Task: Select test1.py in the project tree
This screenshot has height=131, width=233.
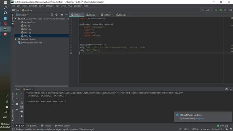Action: click(x=26, y=29)
